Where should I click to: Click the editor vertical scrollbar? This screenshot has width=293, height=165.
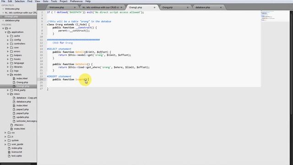(292, 63)
